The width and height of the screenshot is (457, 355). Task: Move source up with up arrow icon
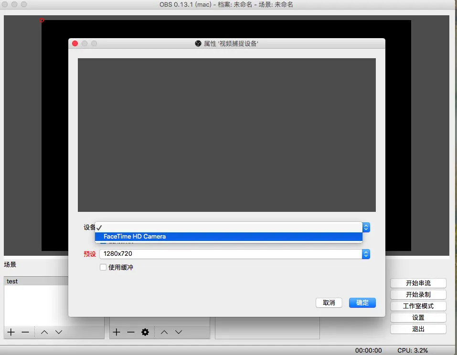(164, 332)
